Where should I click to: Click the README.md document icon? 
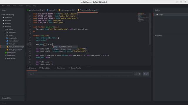6,58
